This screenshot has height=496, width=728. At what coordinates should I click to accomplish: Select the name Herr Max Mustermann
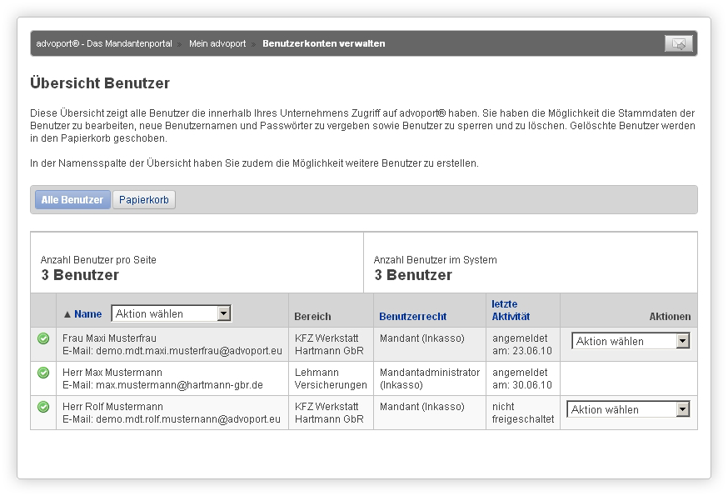[112, 373]
